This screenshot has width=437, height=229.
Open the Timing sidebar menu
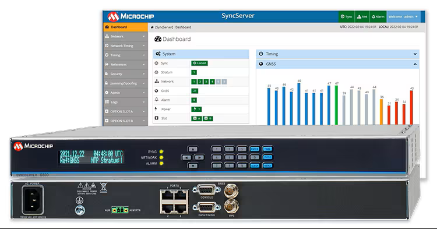(x=125, y=55)
